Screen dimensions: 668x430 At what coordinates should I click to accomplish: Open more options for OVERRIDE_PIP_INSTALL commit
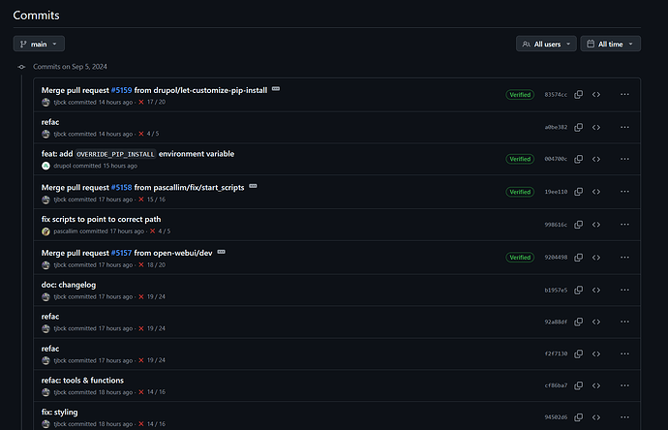click(x=624, y=159)
